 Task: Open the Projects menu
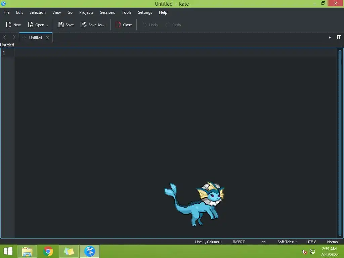86,12
